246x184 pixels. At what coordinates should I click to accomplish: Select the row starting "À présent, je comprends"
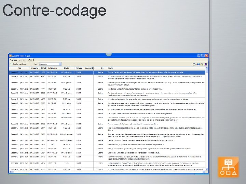click(x=107, y=94)
